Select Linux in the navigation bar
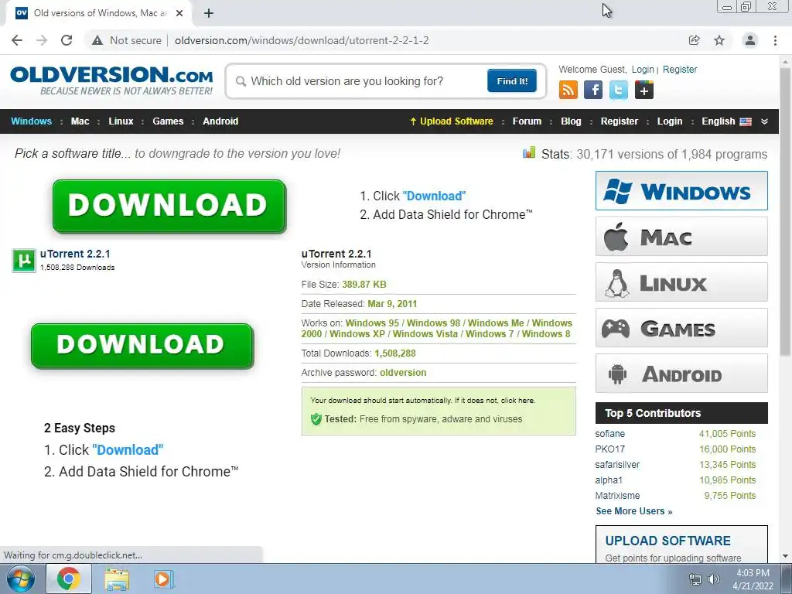The width and height of the screenshot is (792, 594). coord(121,121)
